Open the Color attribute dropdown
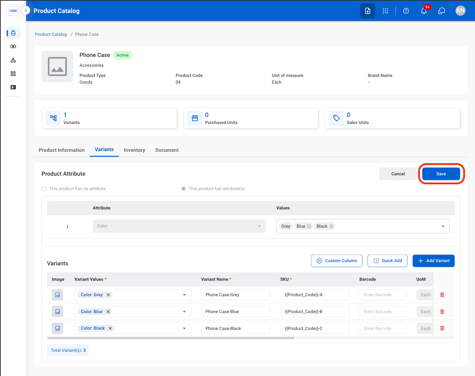Screen dimensions: 475x376 (179, 226)
